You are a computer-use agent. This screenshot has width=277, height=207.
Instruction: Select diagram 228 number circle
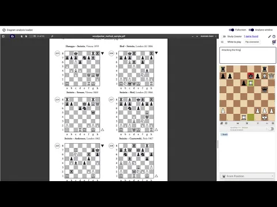(x=111, y=145)
